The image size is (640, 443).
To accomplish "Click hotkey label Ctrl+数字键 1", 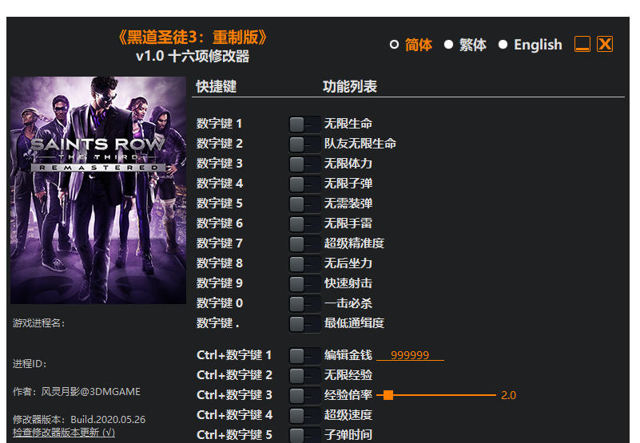I will point(234,355).
